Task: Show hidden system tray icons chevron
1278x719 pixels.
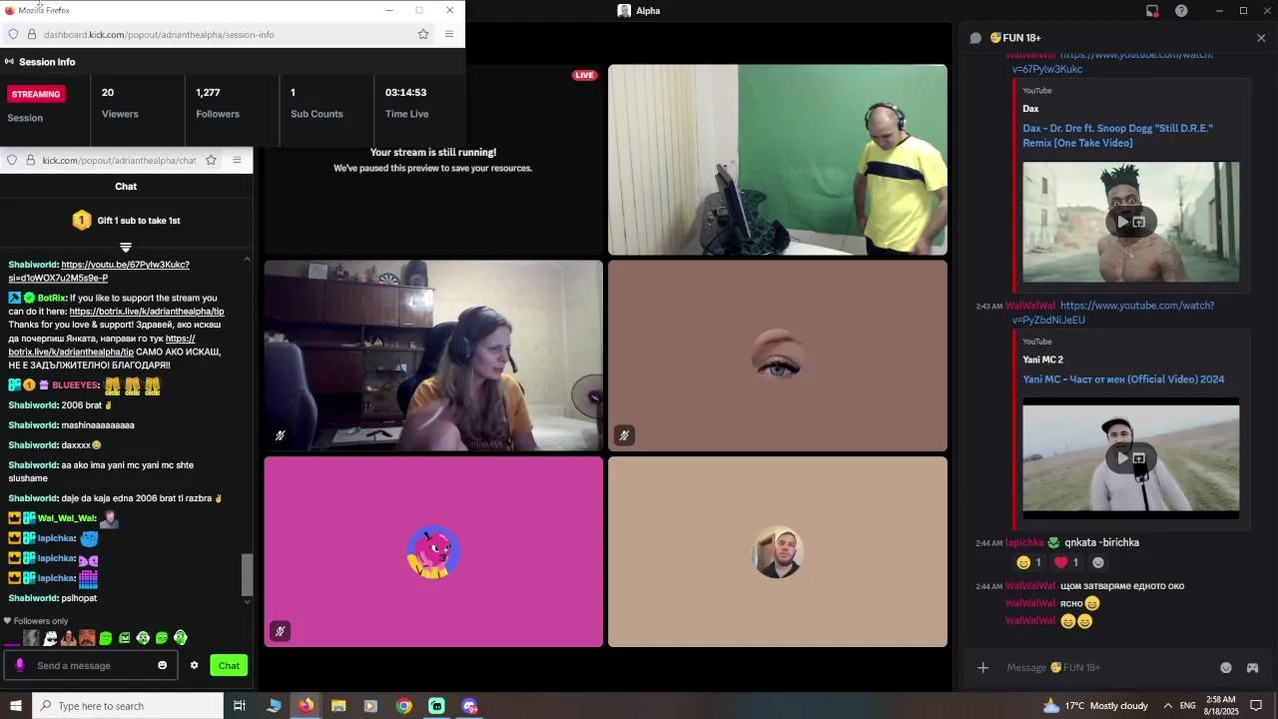Action: click(x=1167, y=706)
